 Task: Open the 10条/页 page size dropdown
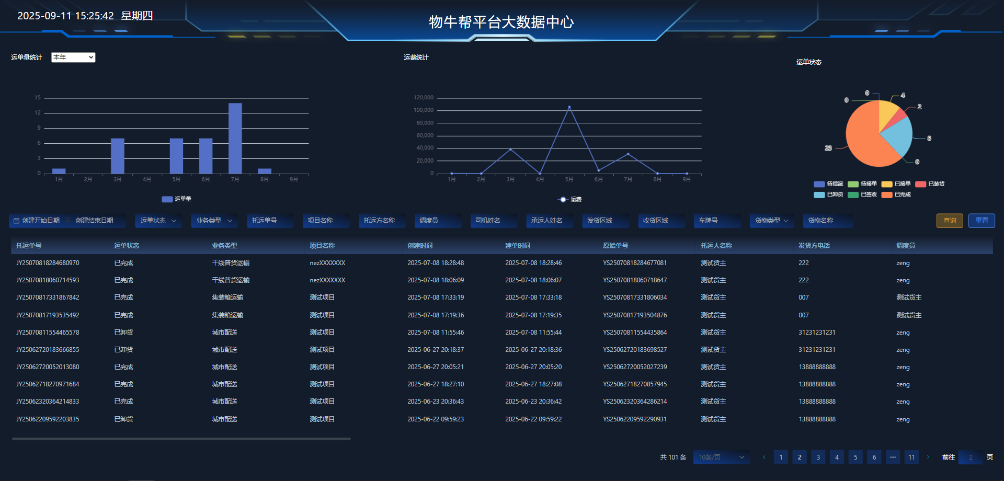coord(721,457)
